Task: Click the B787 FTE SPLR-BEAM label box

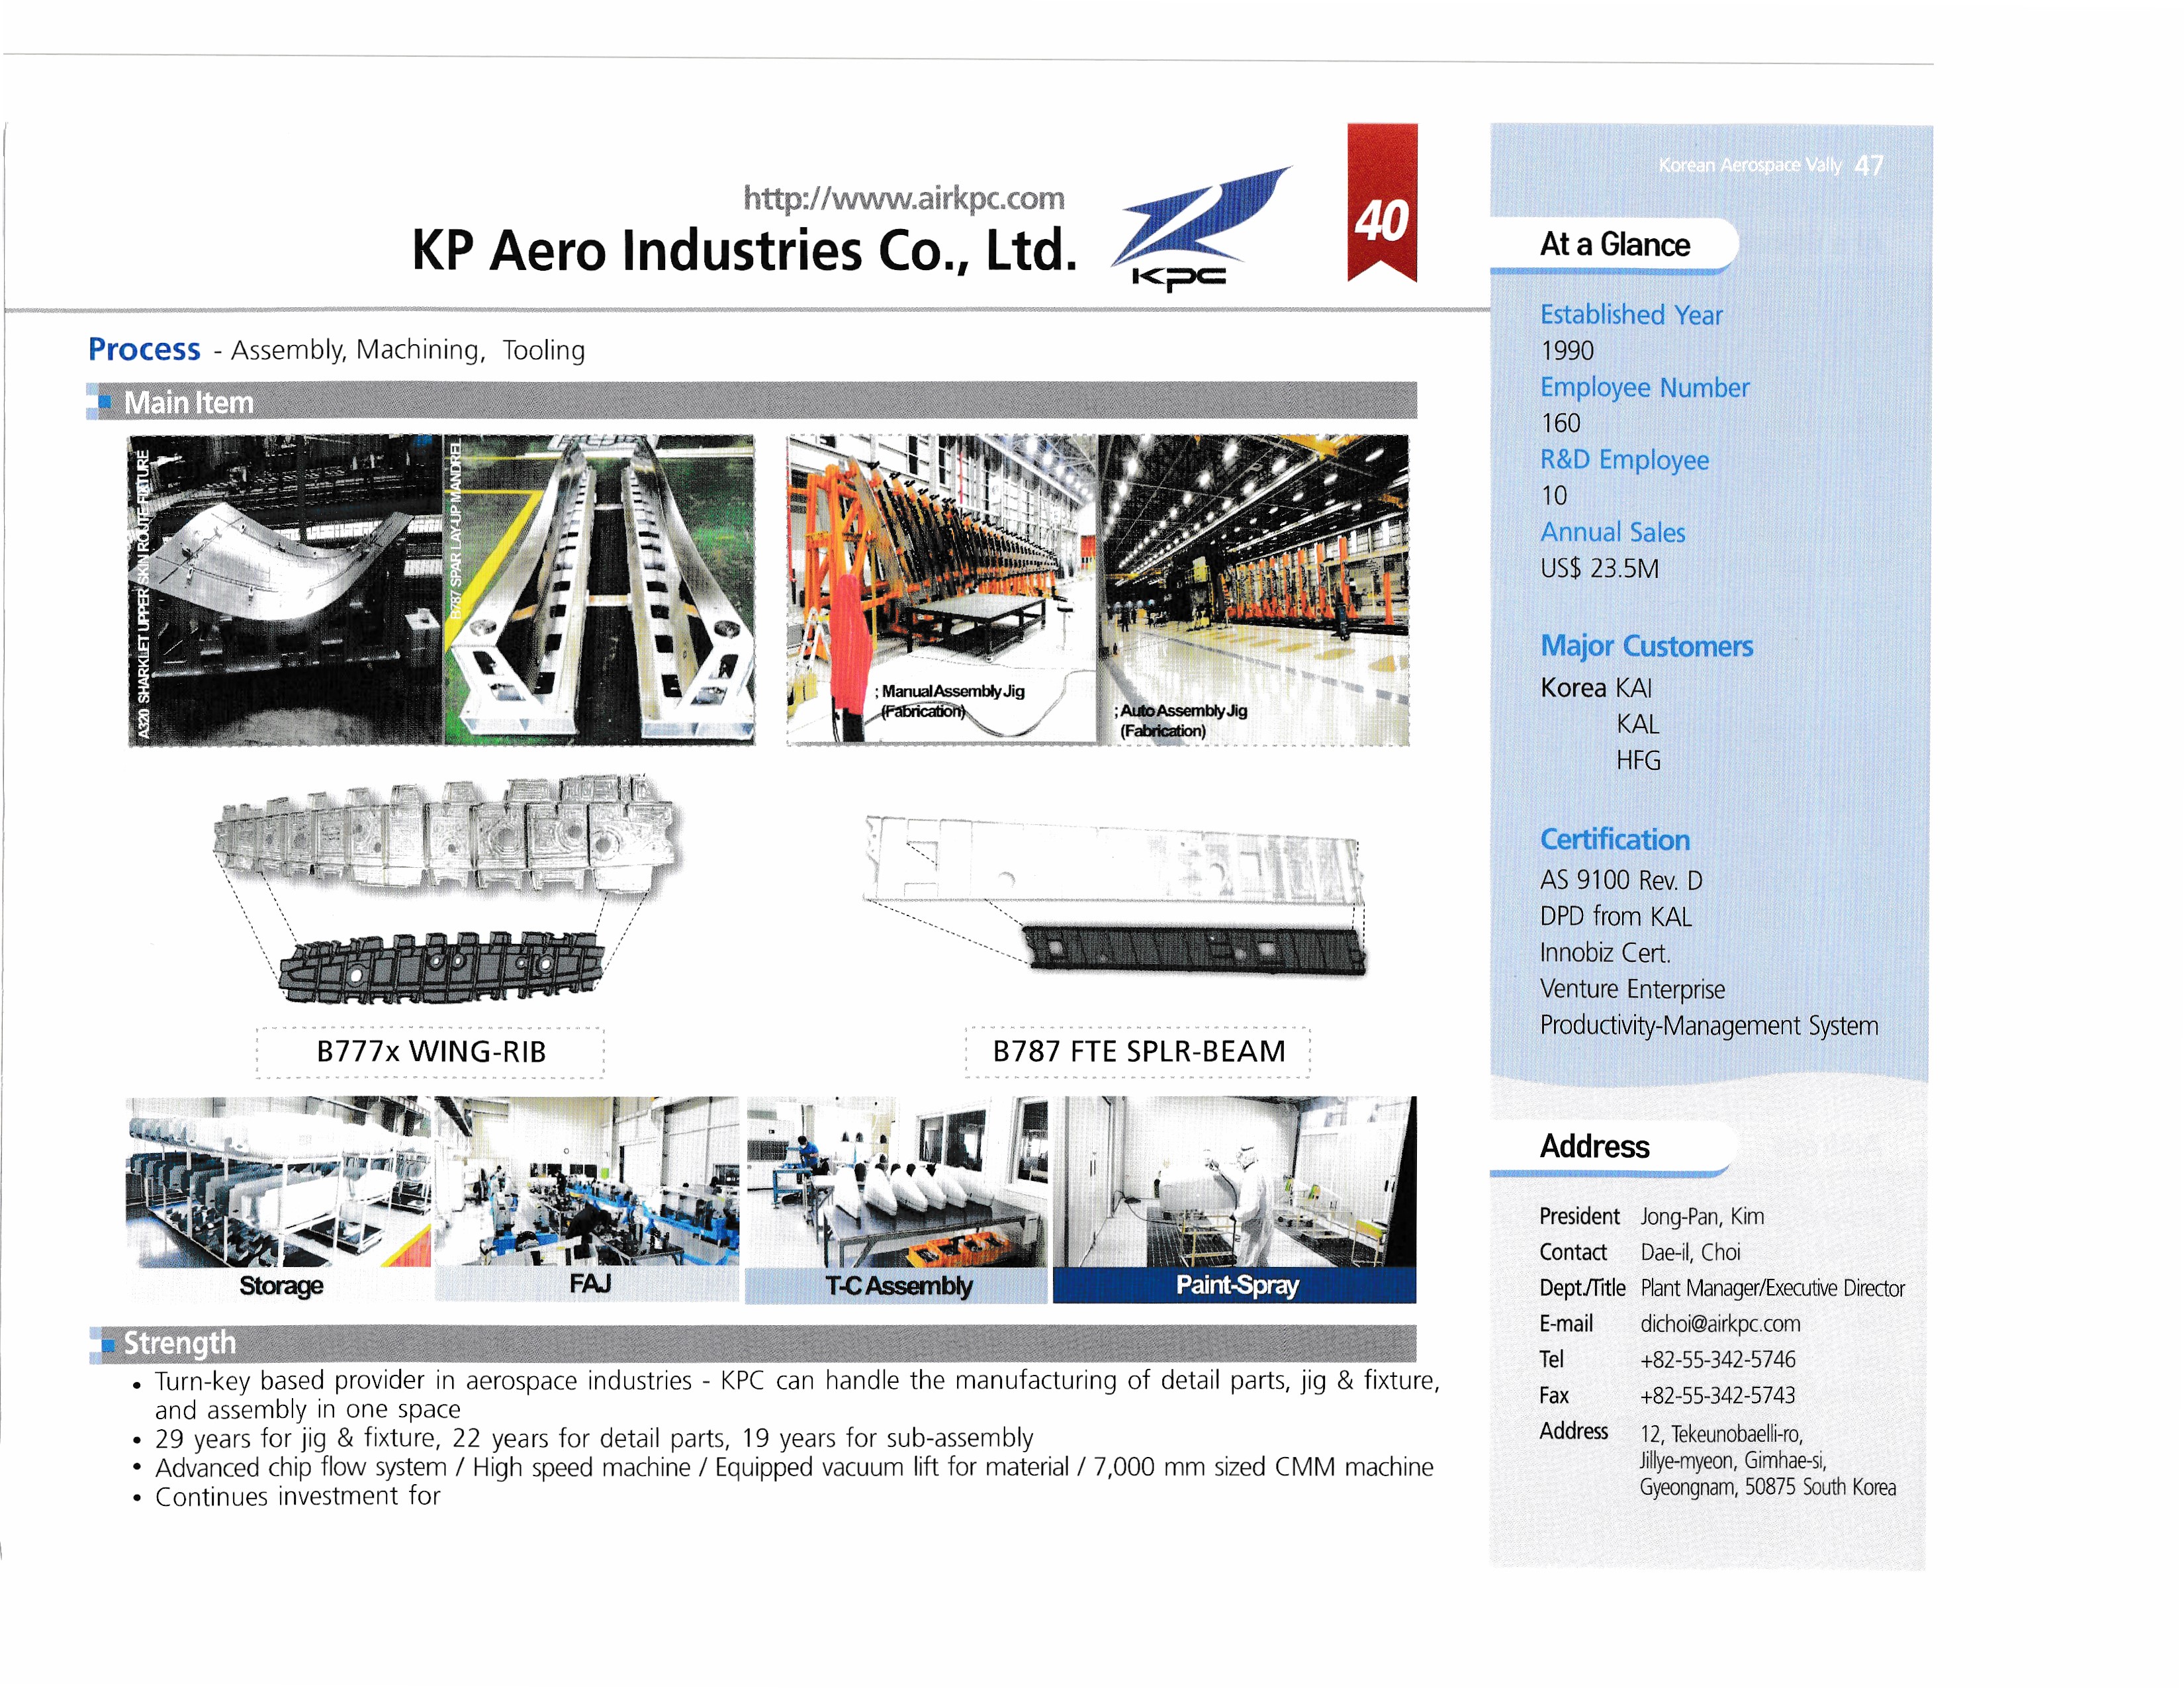Action: (1138, 1052)
